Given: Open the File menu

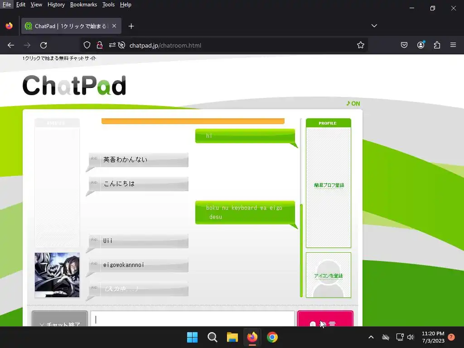Looking at the screenshot, I should tap(7, 5).
